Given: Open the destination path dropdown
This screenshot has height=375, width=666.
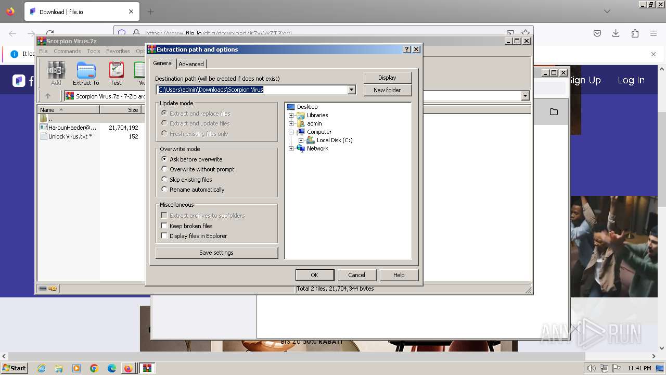Looking at the screenshot, I should click(351, 90).
